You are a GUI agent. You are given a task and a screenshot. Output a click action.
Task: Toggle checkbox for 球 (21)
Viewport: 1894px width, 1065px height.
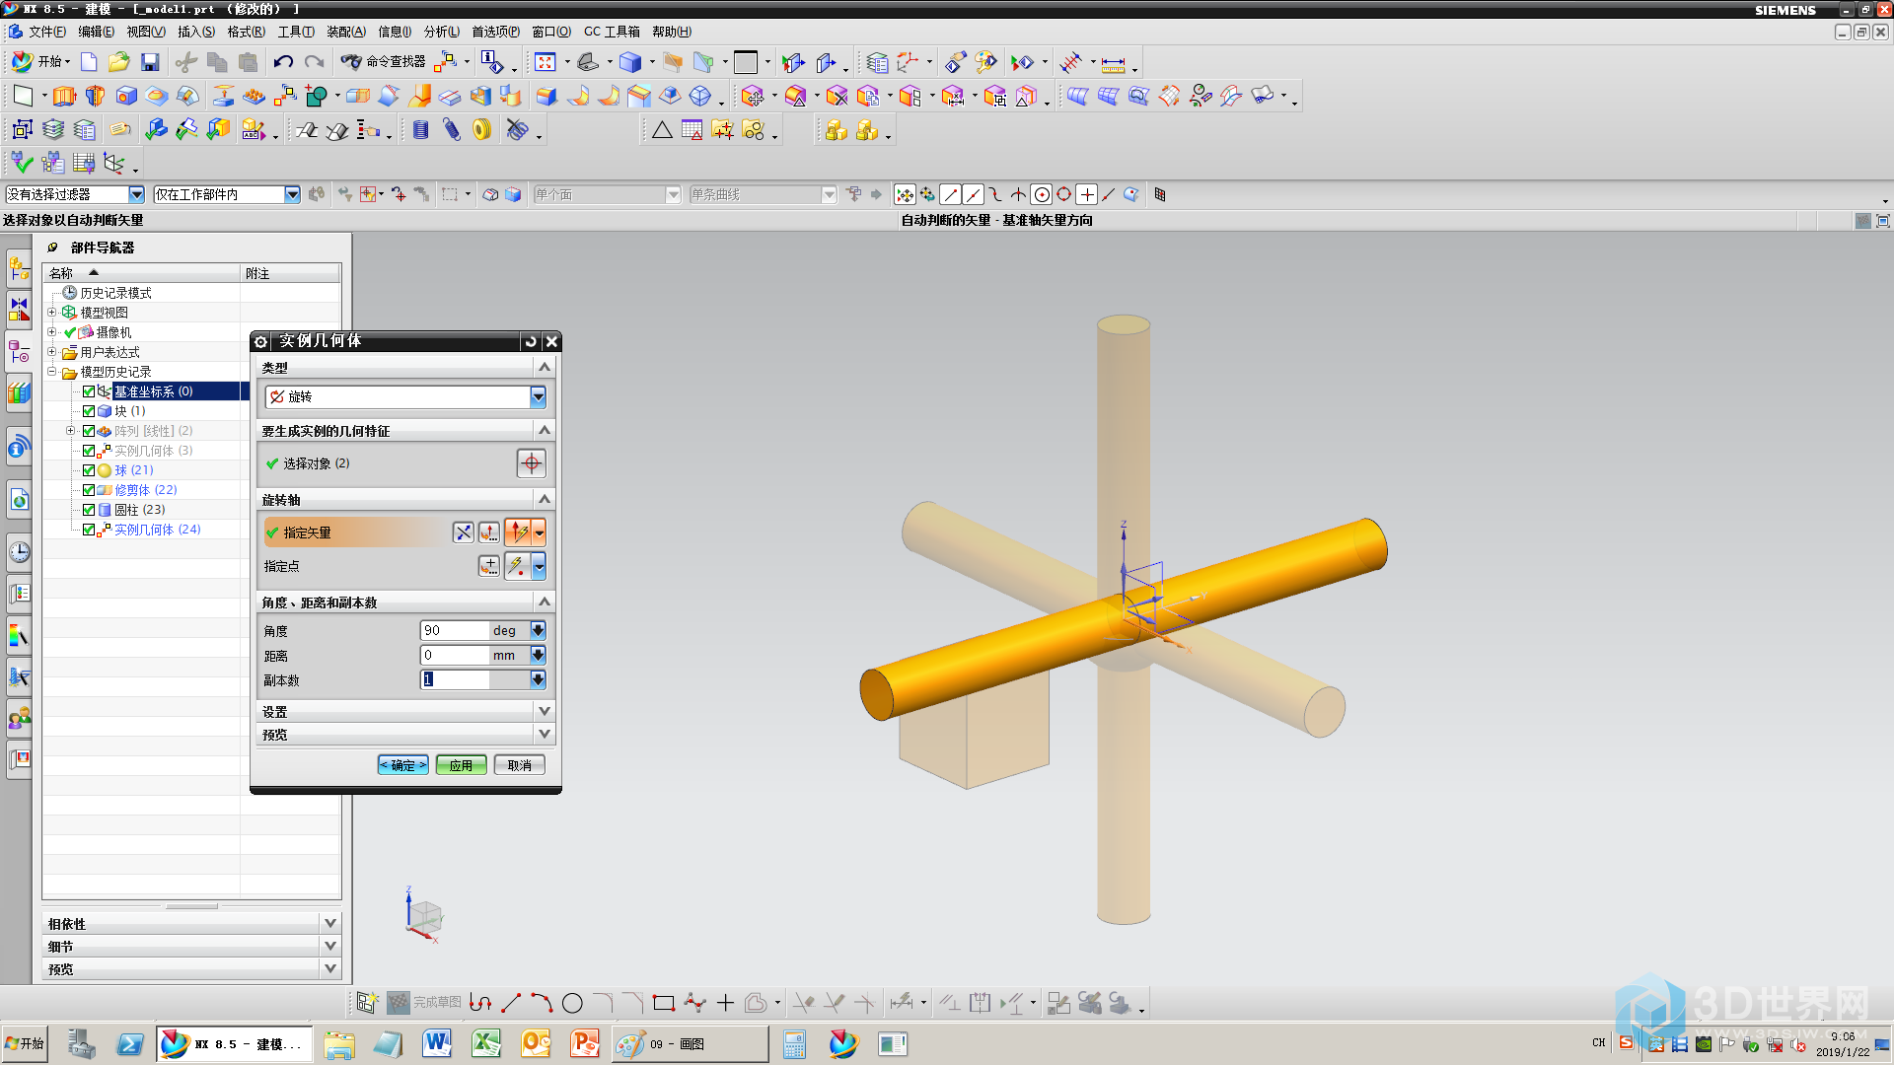pyautogui.click(x=89, y=470)
